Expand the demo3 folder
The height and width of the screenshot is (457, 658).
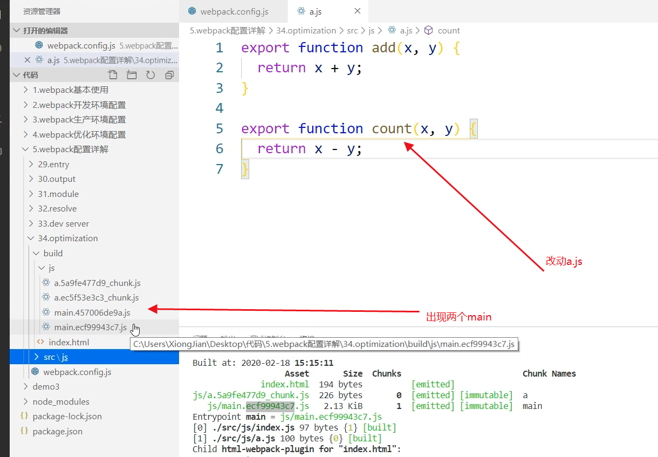point(94,386)
